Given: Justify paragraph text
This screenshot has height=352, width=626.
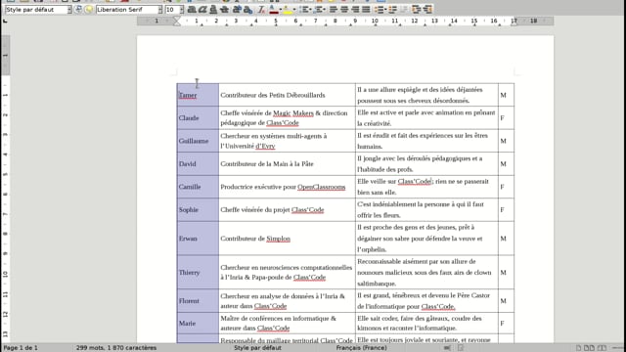Looking at the screenshot, I should click(366, 9).
